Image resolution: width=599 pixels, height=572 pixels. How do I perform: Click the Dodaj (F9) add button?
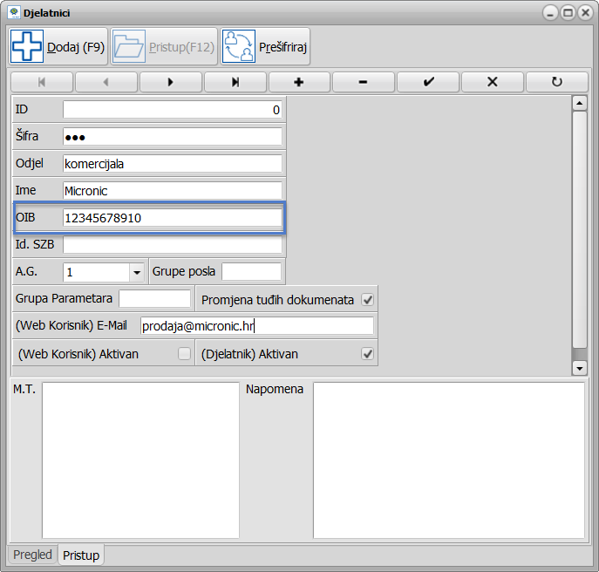pyautogui.click(x=58, y=47)
